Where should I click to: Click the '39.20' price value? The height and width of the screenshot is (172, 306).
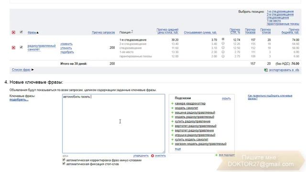[x=175, y=40]
